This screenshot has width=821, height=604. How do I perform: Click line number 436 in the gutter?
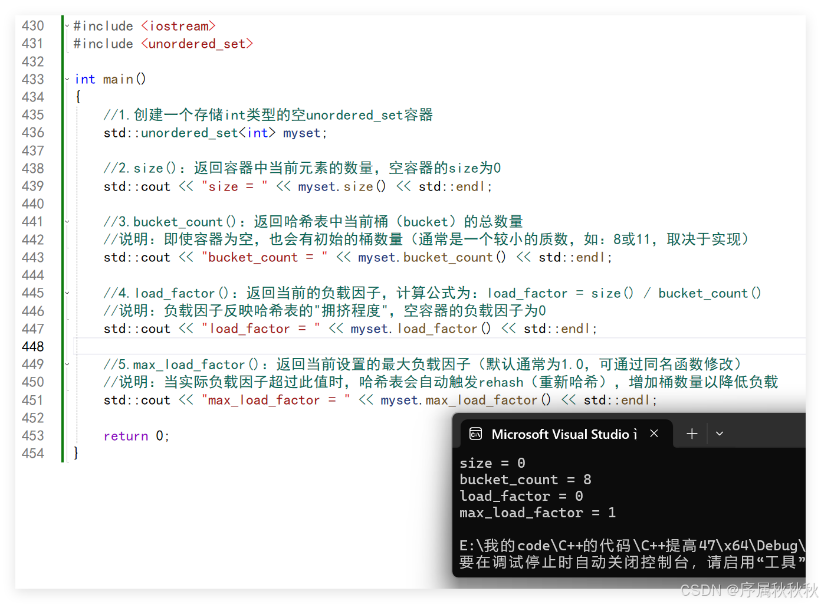33,133
